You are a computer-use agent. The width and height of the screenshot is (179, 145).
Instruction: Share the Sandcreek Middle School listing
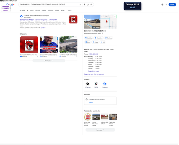(95, 42)
